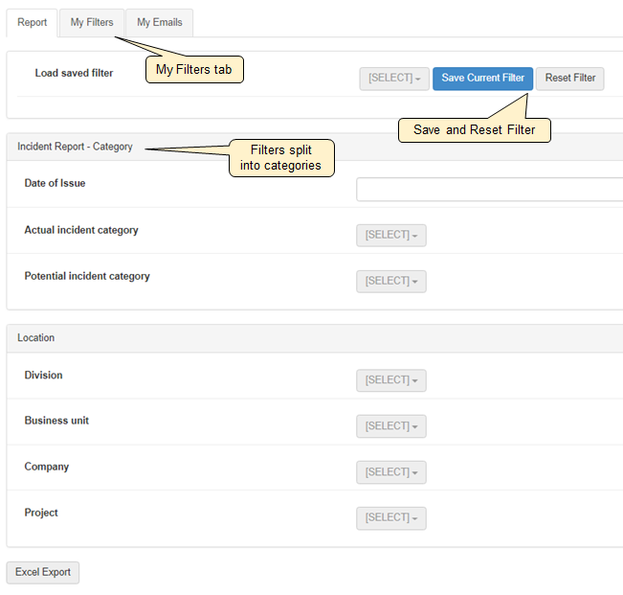
Task: Switch to the Report tab
Action: coord(32,23)
